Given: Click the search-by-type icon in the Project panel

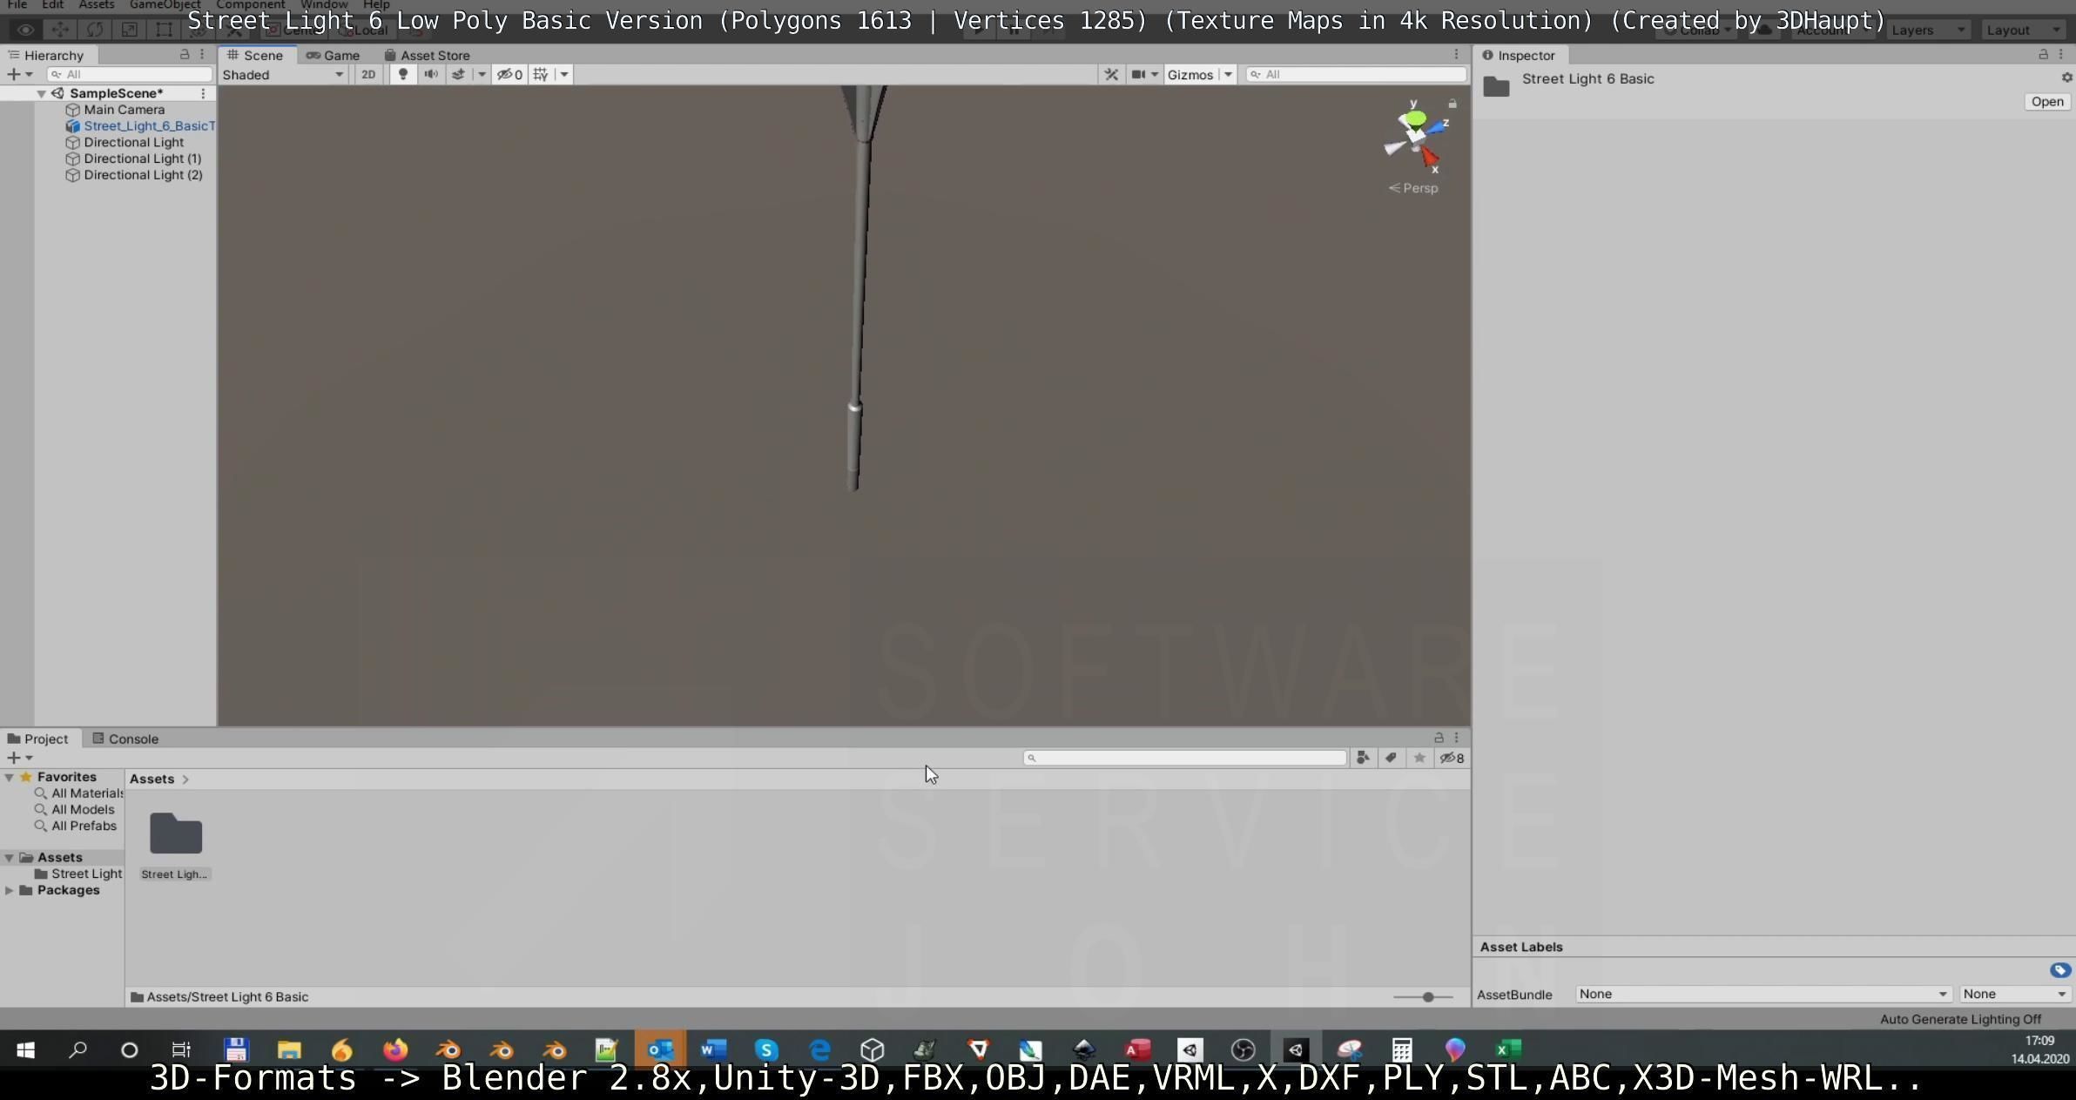Looking at the screenshot, I should click(1363, 759).
